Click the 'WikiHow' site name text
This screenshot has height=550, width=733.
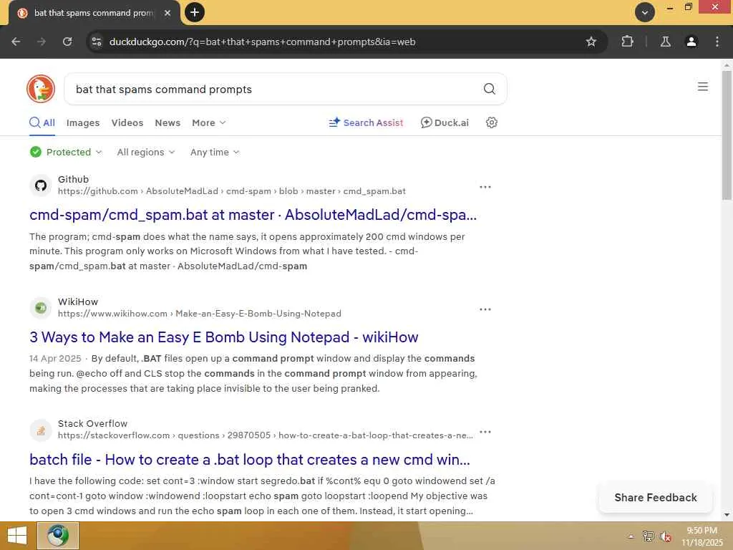[x=78, y=302]
